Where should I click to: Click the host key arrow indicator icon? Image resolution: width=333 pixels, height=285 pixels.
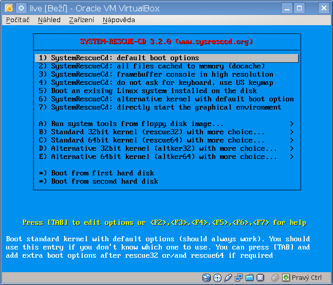pos(286,278)
